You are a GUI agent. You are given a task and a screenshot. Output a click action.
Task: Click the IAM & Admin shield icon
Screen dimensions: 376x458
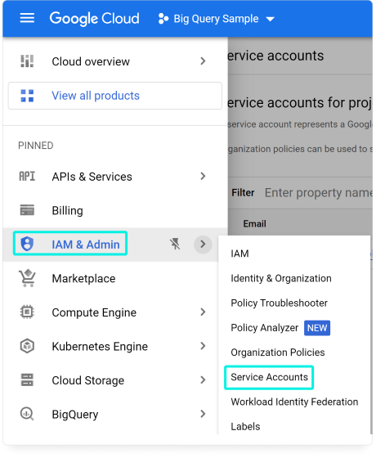pyautogui.click(x=27, y=244)
